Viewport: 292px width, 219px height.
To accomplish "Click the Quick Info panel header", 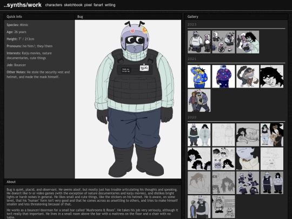I will pos(39,17).
